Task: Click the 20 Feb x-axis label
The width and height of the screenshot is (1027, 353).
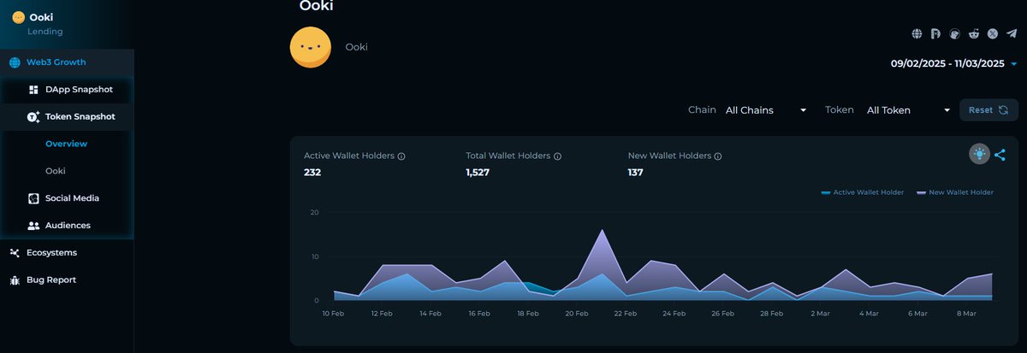Action: pyautogui.click(x=577, y=314)
